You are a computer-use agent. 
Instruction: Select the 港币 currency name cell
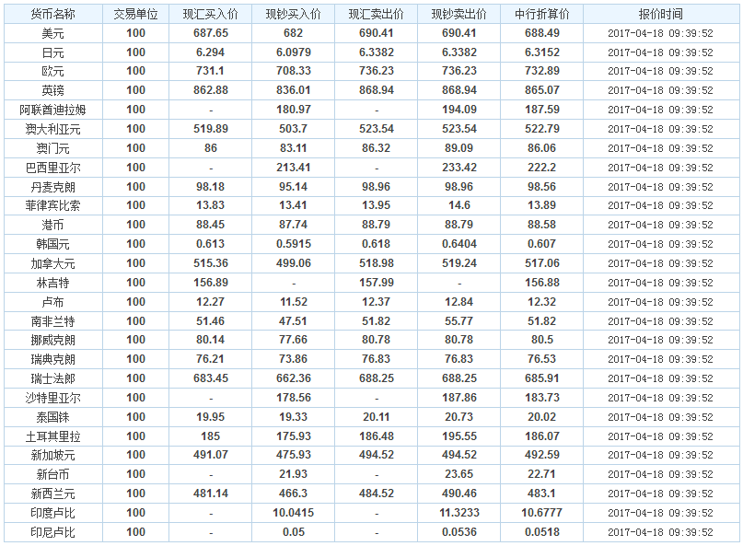[x=53, y=225]
